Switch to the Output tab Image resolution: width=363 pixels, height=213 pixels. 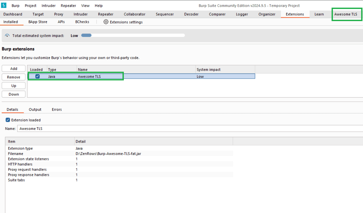click(35, 109)
